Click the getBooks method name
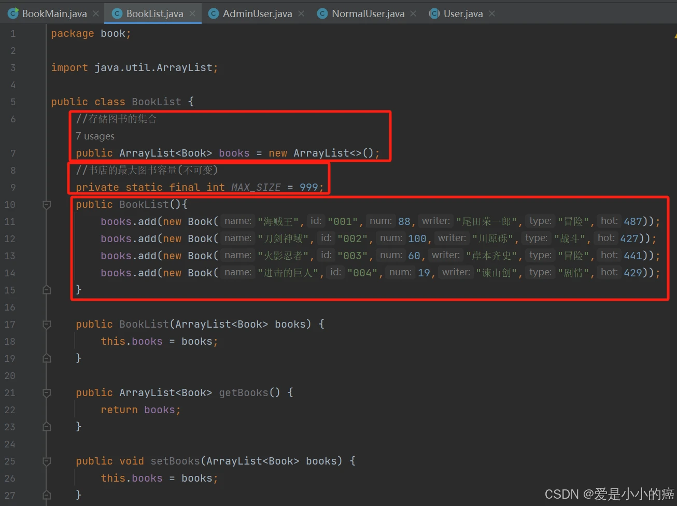The image size is (677, 506). pos(244,393)
